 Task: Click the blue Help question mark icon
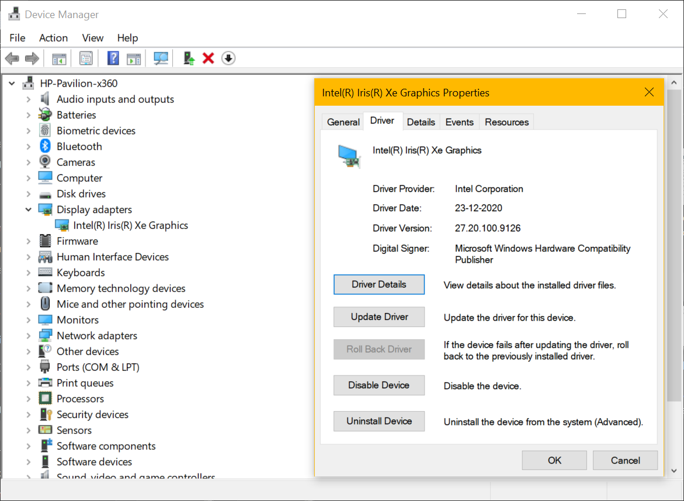tap(113, 58)
